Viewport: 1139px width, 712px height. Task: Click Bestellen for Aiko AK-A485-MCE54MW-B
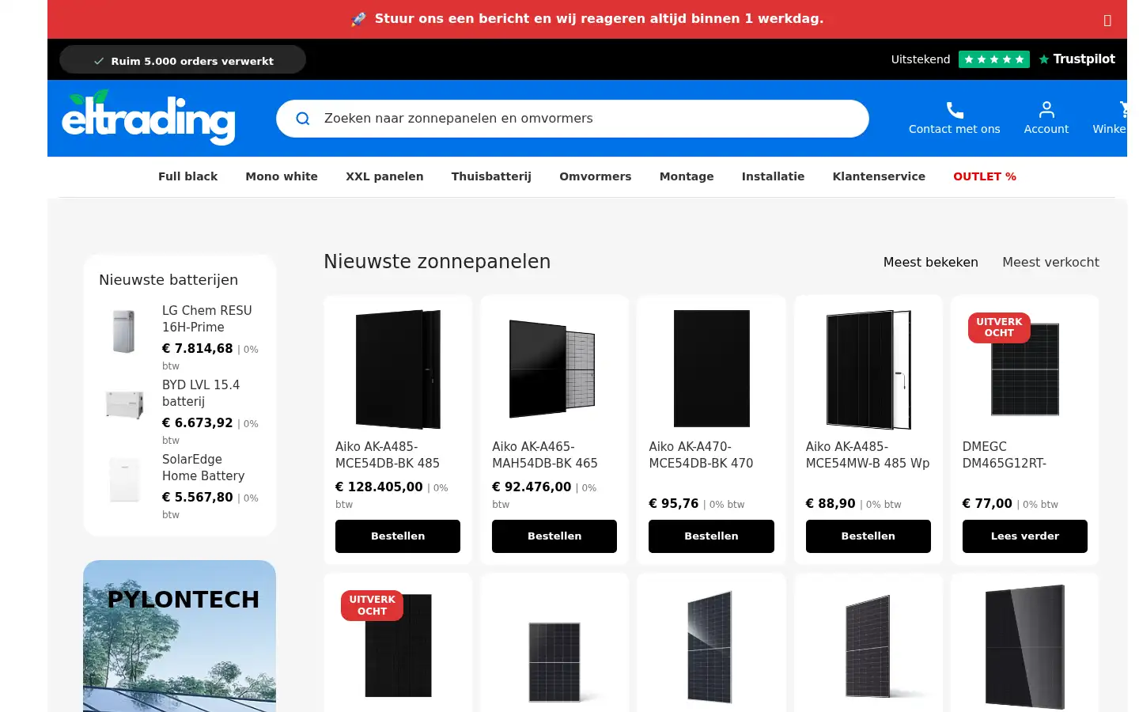point(868,536)
